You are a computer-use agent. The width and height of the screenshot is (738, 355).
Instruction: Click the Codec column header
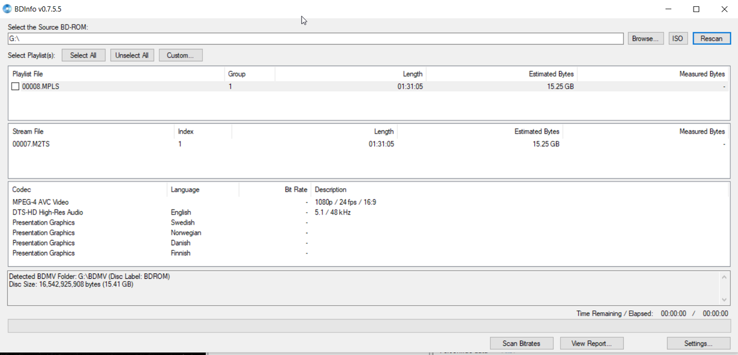click(88, 189)
